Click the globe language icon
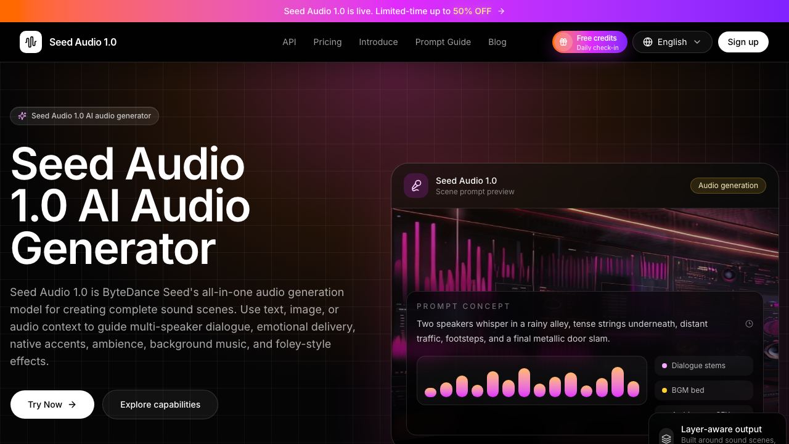 point(648,42)
